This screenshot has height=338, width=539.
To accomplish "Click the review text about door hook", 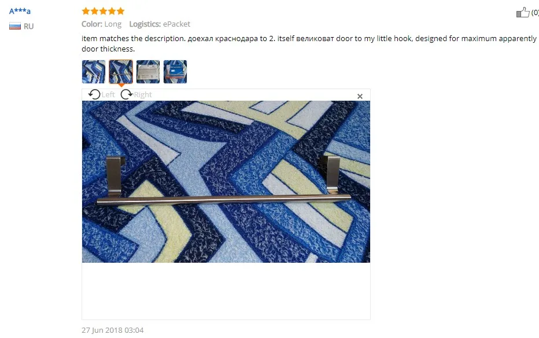I will click(x=309, y=43).
